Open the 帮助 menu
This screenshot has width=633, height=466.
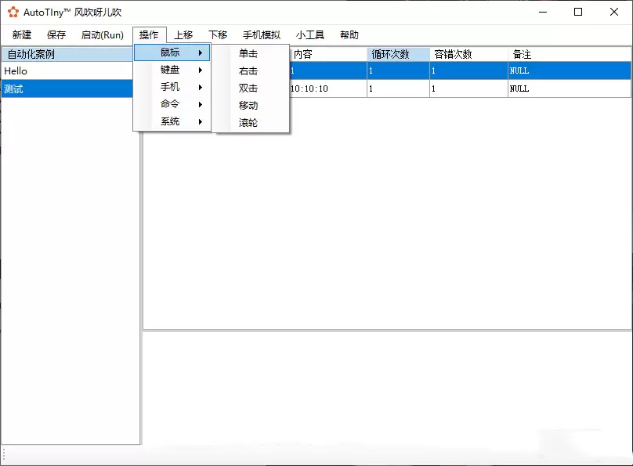(x=349, y=35)
